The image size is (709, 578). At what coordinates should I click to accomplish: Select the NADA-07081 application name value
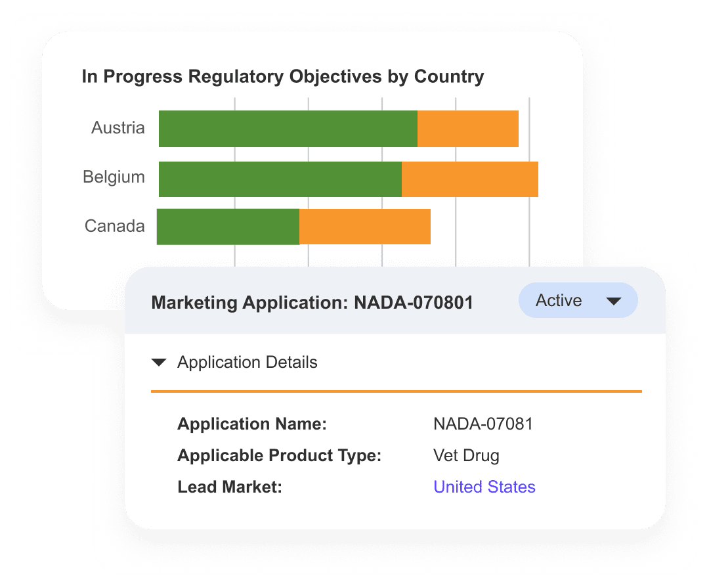point(483,424)
